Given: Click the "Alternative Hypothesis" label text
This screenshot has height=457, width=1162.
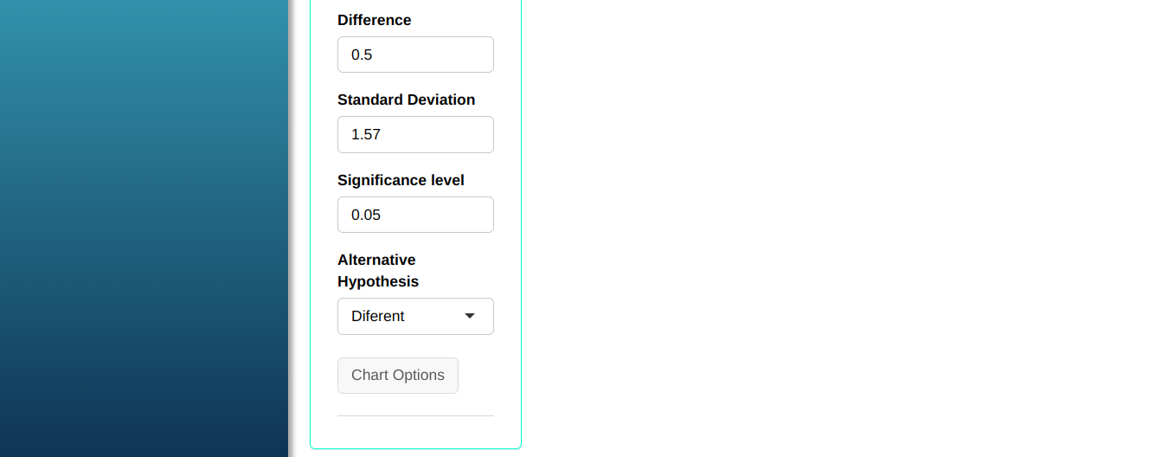Looking at the screenshot, I should coord(376,270).
